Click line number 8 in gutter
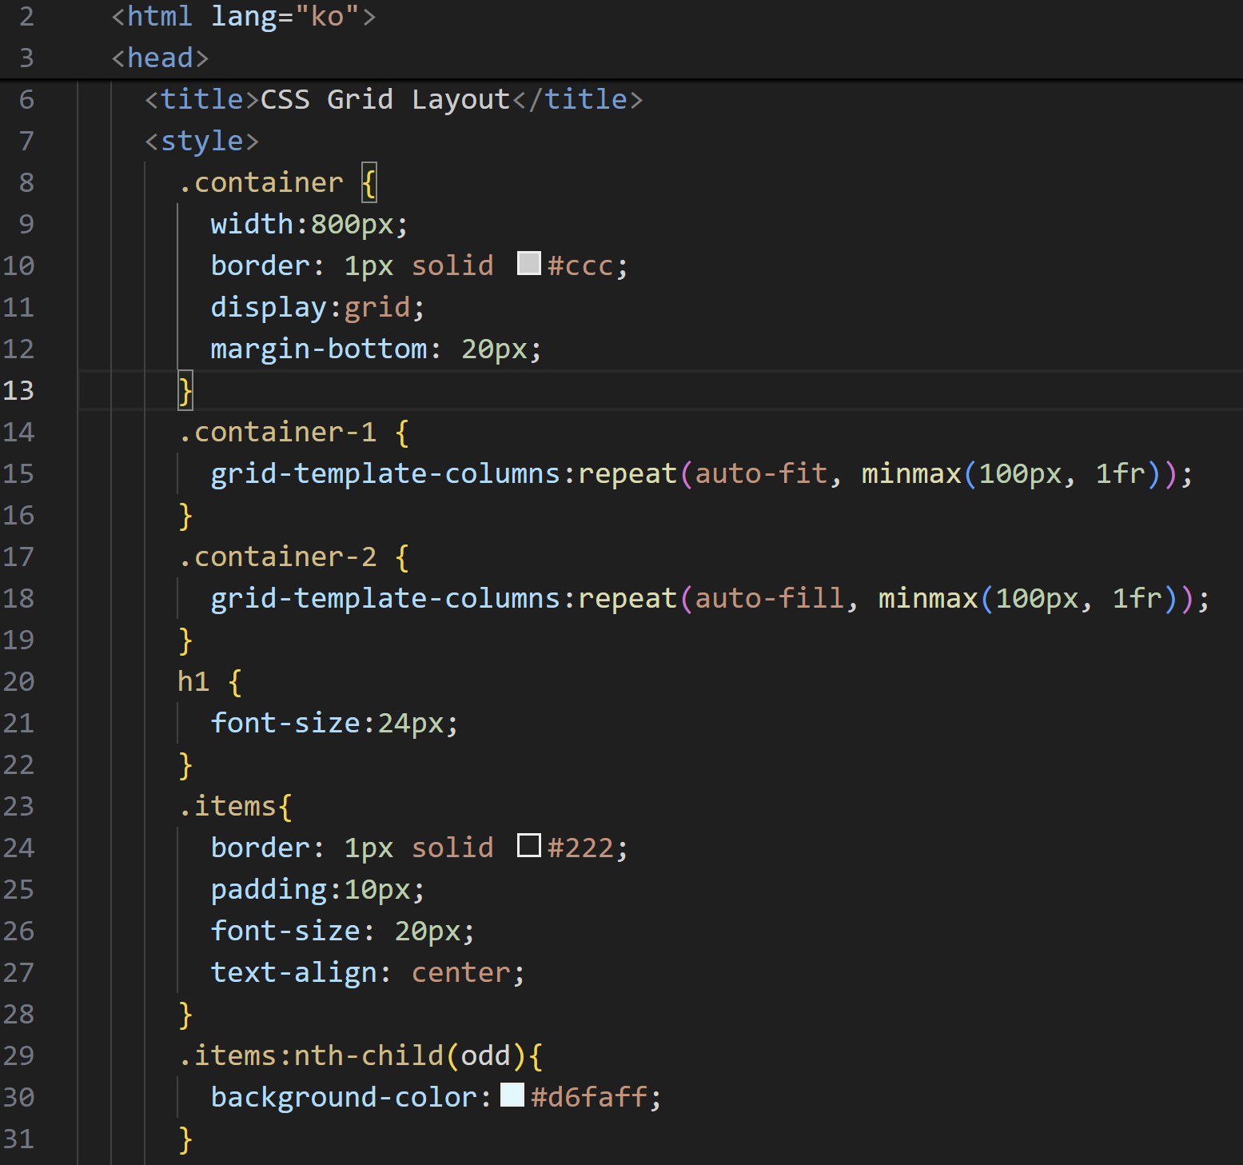Viewport: 1243px width, 1165px height. pyautogui.click(x=26, y=182)
